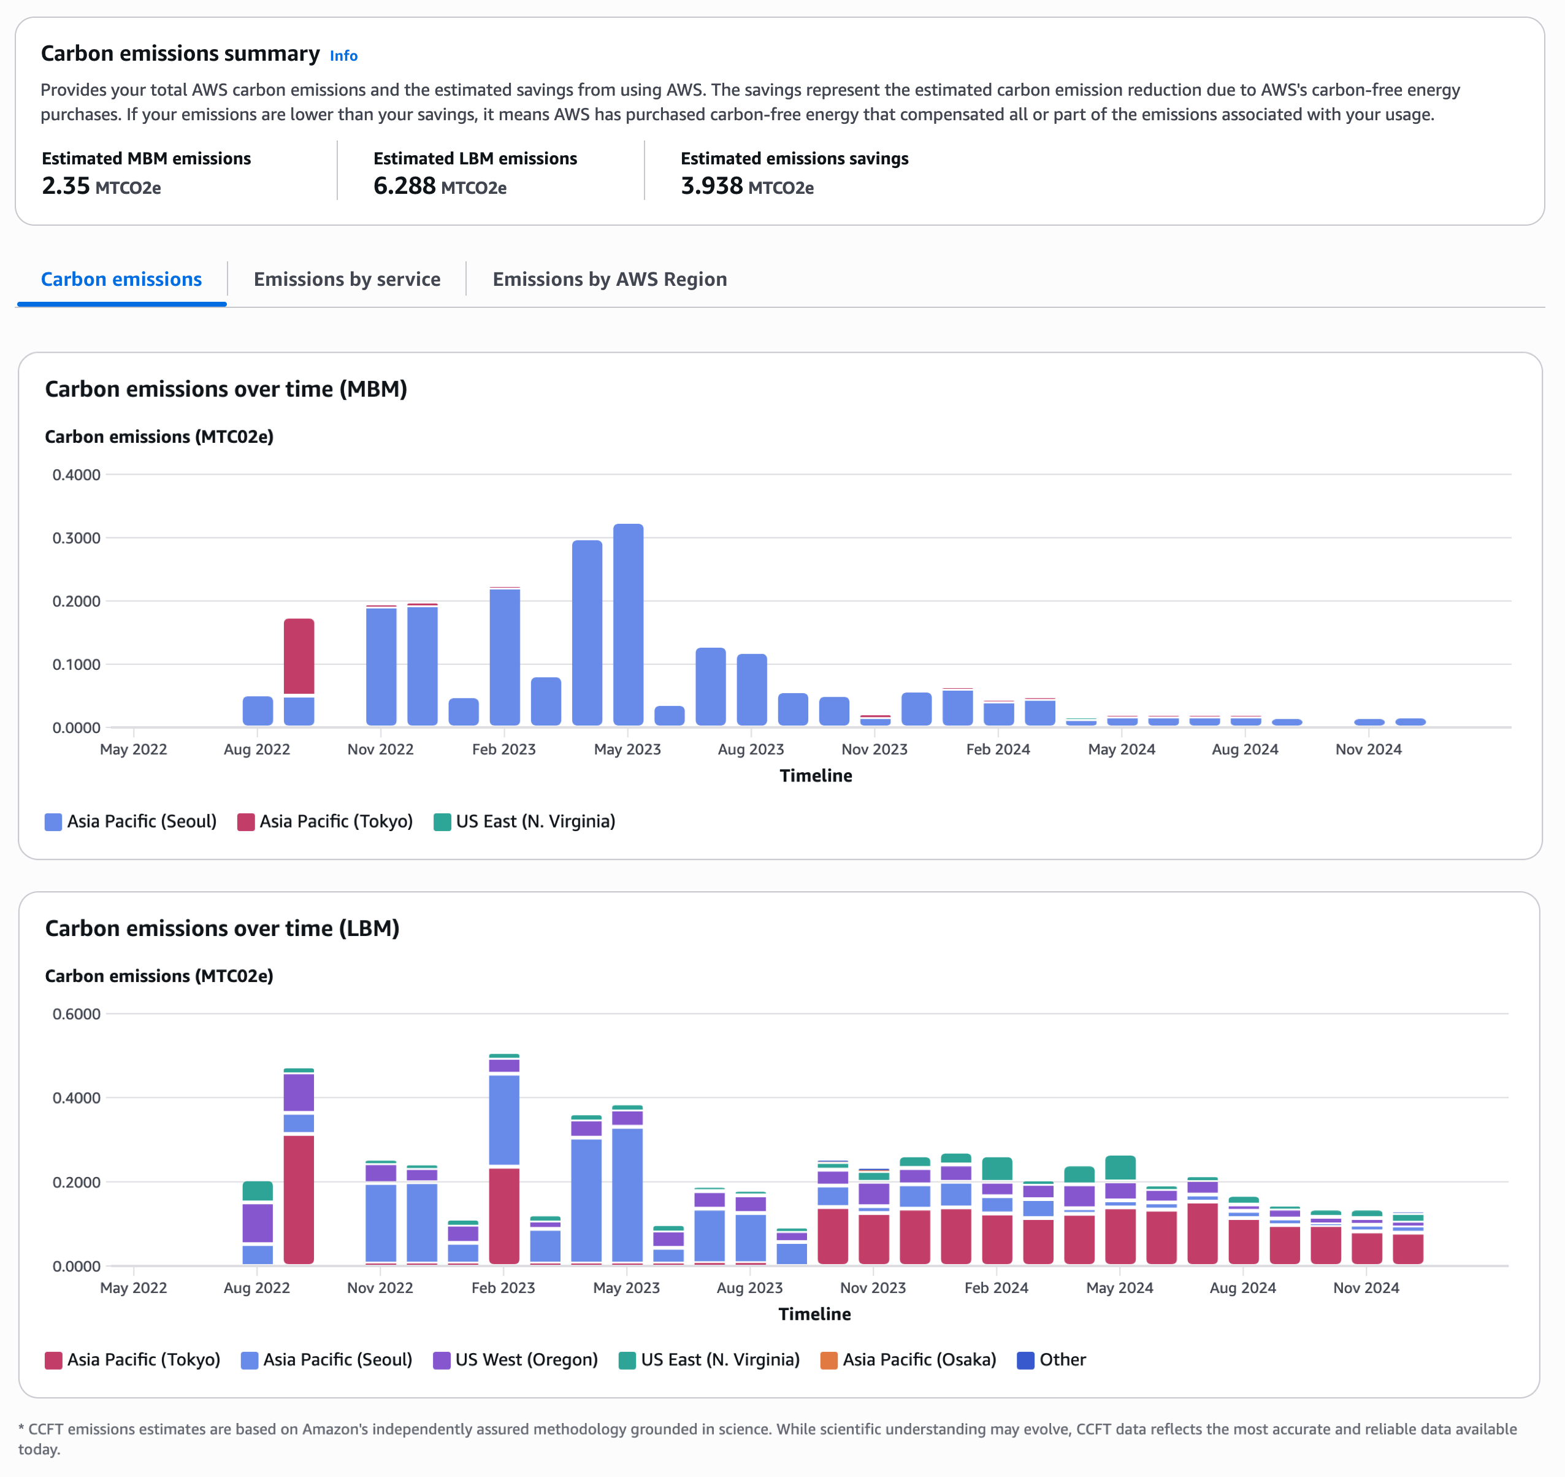Toggle Asia Pacific (Seoul) in MBM legend
The image size is (1565, 1477).
click(53, 822)
